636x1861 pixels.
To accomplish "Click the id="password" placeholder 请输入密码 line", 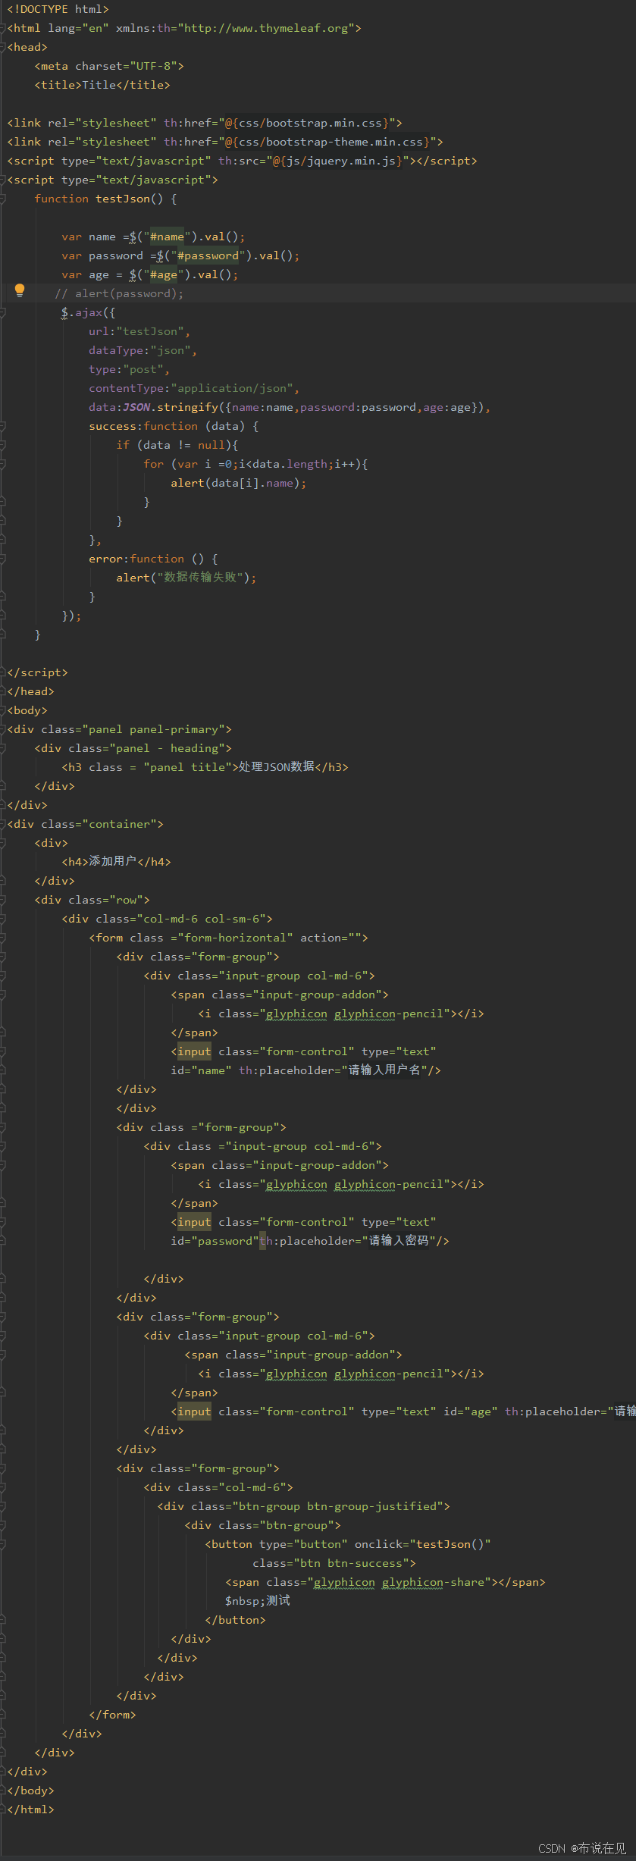I will (x=310, y=1241).
